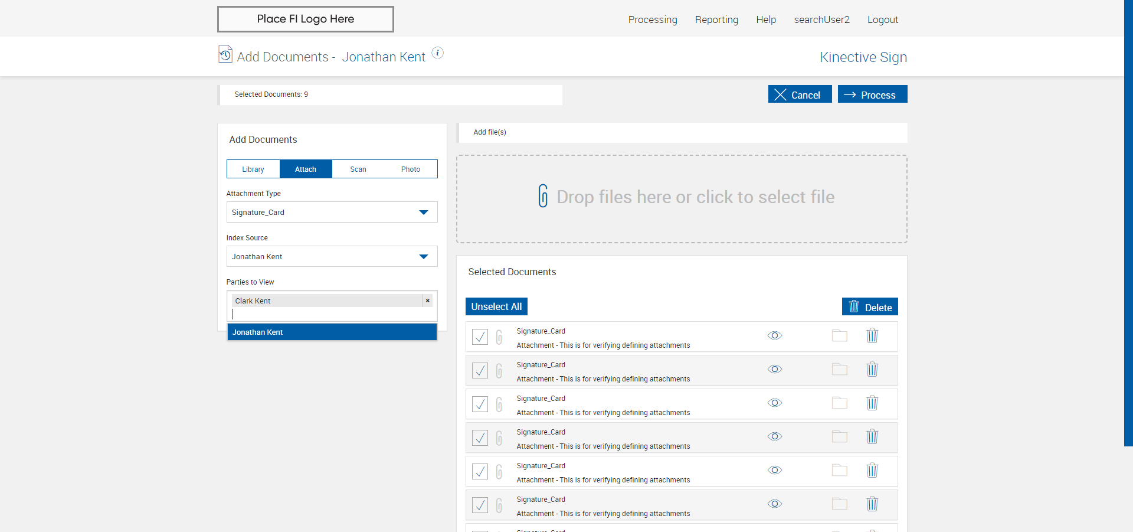Uncheck the first Signature_Card checkbox

tap(480, 337)
